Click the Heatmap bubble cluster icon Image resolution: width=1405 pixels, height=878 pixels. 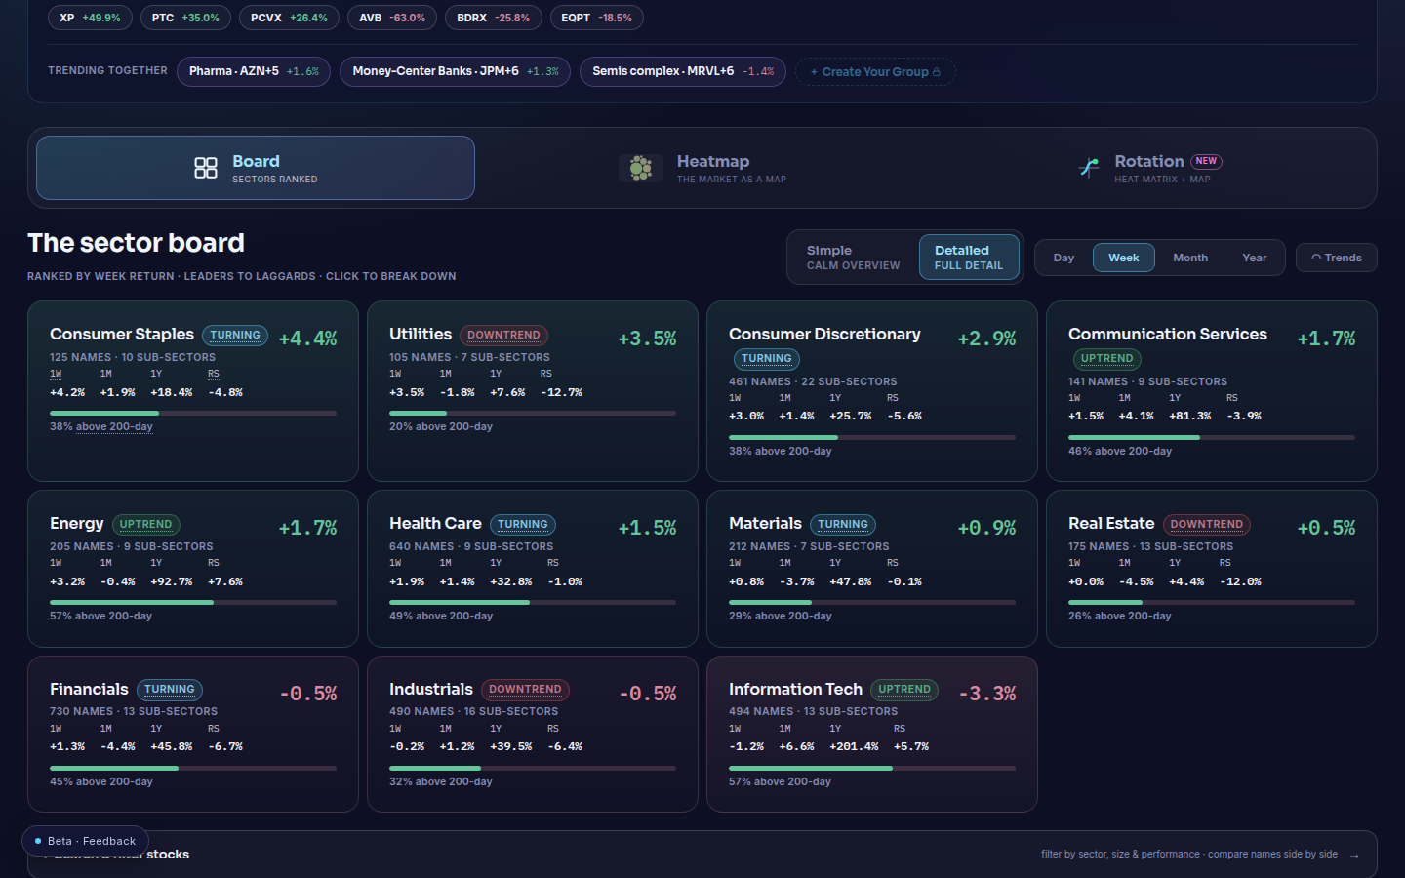click(640, 168)
